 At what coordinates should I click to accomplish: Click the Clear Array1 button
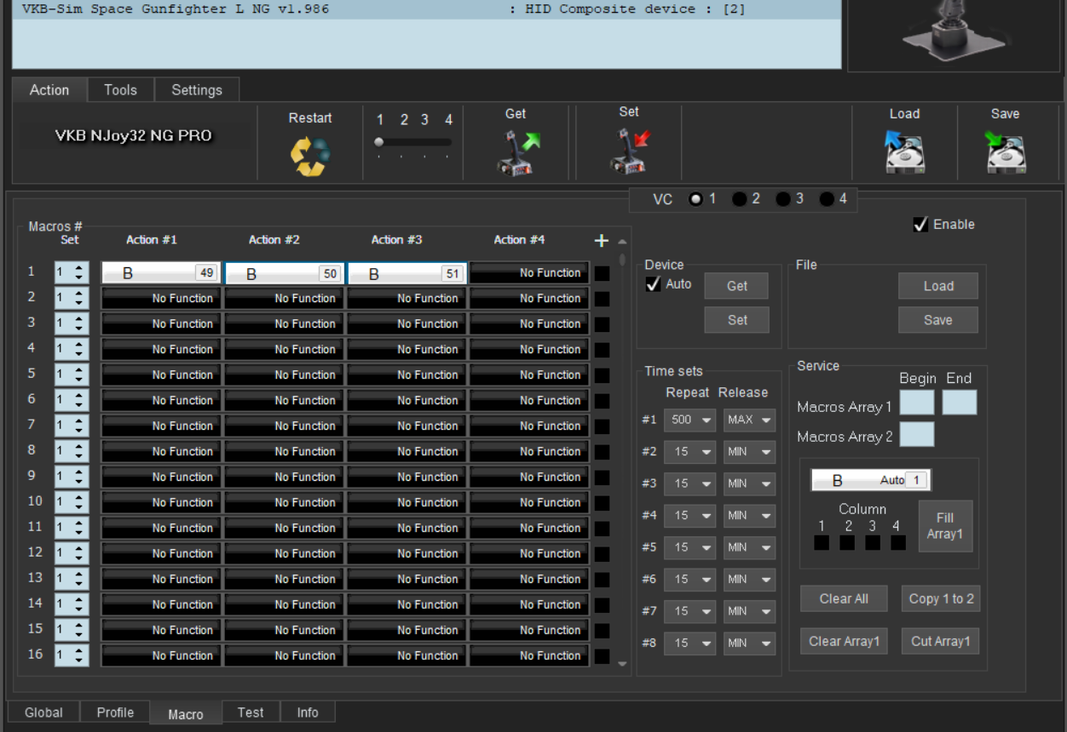tap(844, 641)
